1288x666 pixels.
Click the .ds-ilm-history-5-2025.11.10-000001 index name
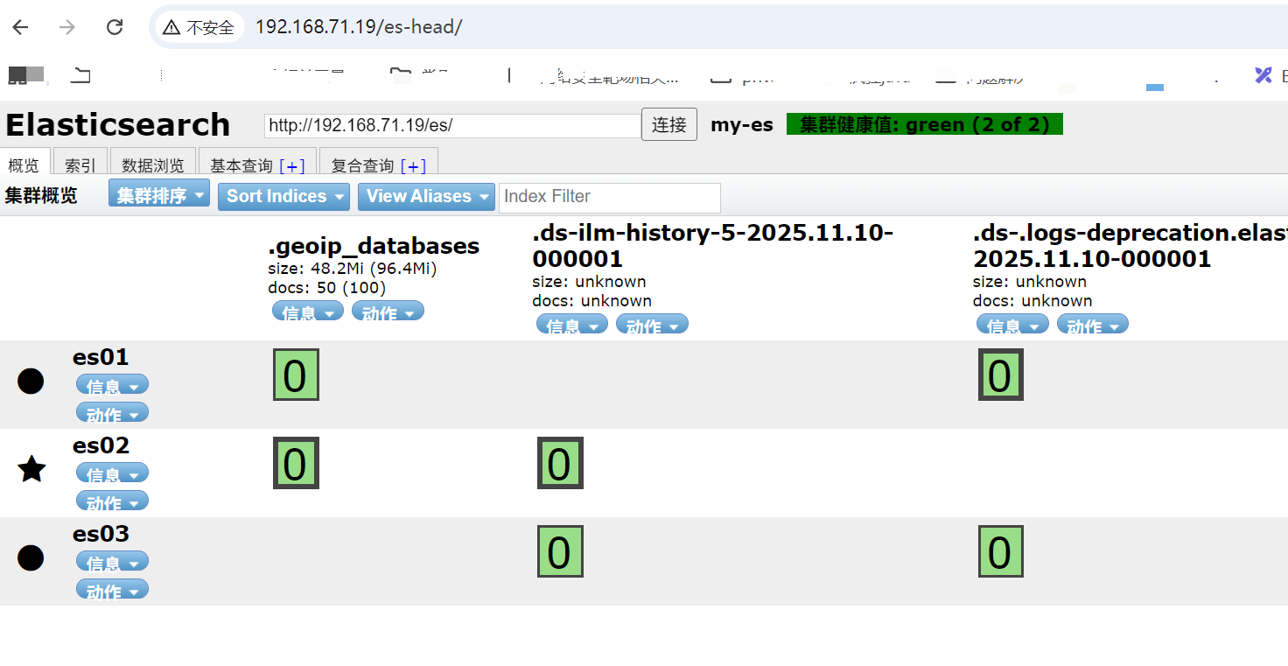pos(713,246)
